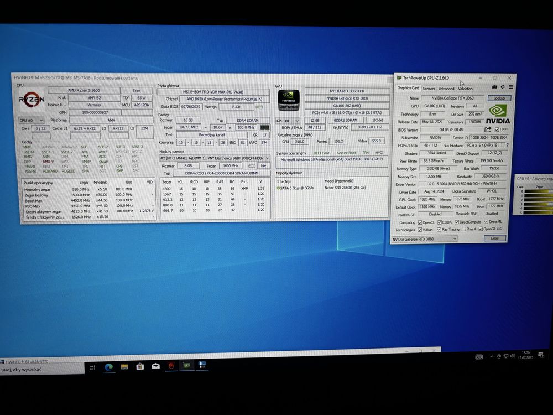Open the notification center icon
The image size is (553, 415).
coord(541,355)
